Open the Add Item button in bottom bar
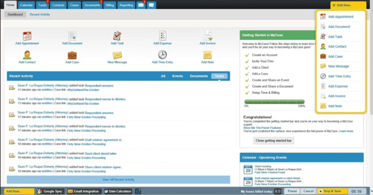 (19, 191)
